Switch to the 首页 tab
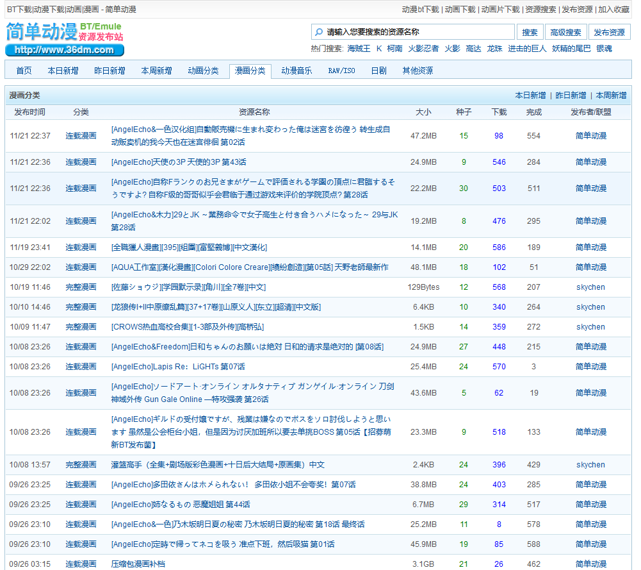 24,71
